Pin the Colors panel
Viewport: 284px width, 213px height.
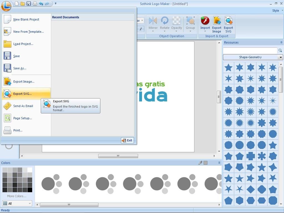coord(219,163)
